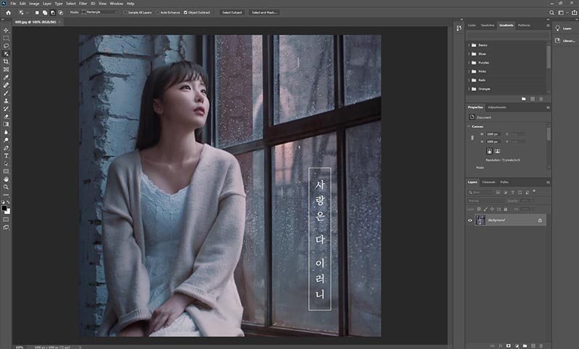Select the Rectangle shape tool
579x349 pixels.
[x=6, y=171]
